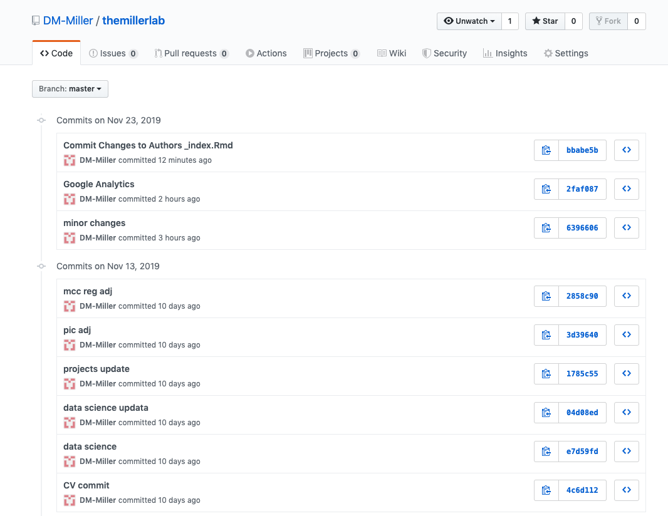
Task: Open the Unwatch notifications dropdown
Action: coord(469,21)
